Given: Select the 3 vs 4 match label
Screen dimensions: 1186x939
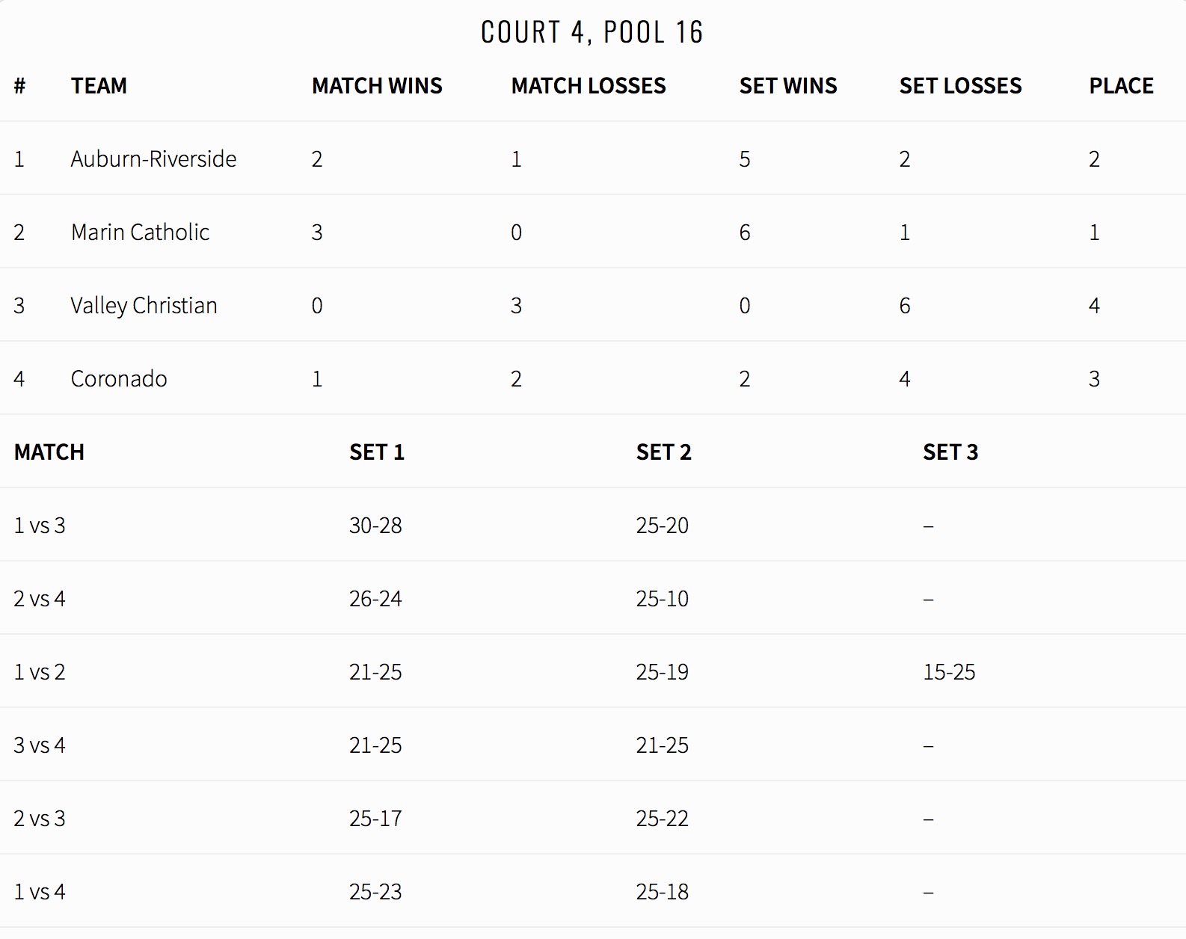Looking at the screenshot, I should click(x=40, y=745).
